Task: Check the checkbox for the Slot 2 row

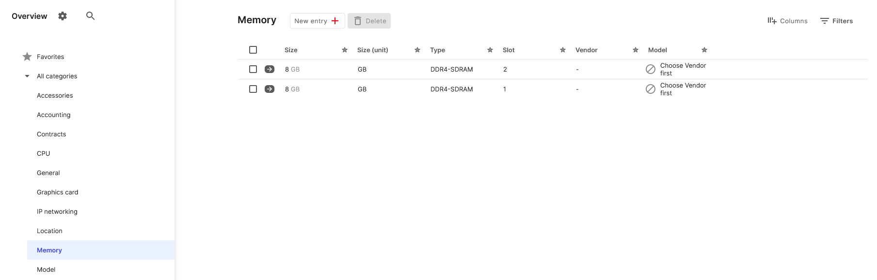Action: tap(253, 69)
